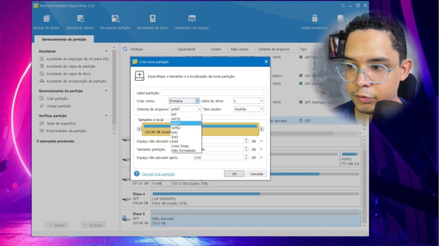Toggle Sistema de arquivos dropdown arrow
Image resolution: width=439 pixels, height=246 pixels.
click(x=199, y=109)
